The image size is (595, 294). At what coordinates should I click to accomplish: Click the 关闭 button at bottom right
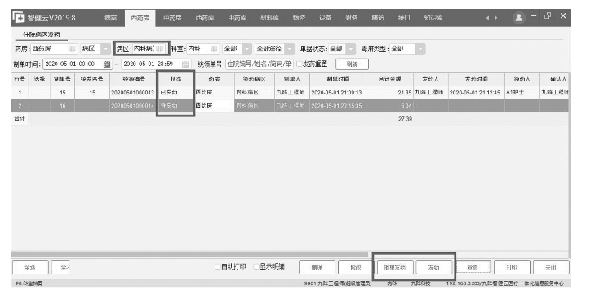point(551,267)
